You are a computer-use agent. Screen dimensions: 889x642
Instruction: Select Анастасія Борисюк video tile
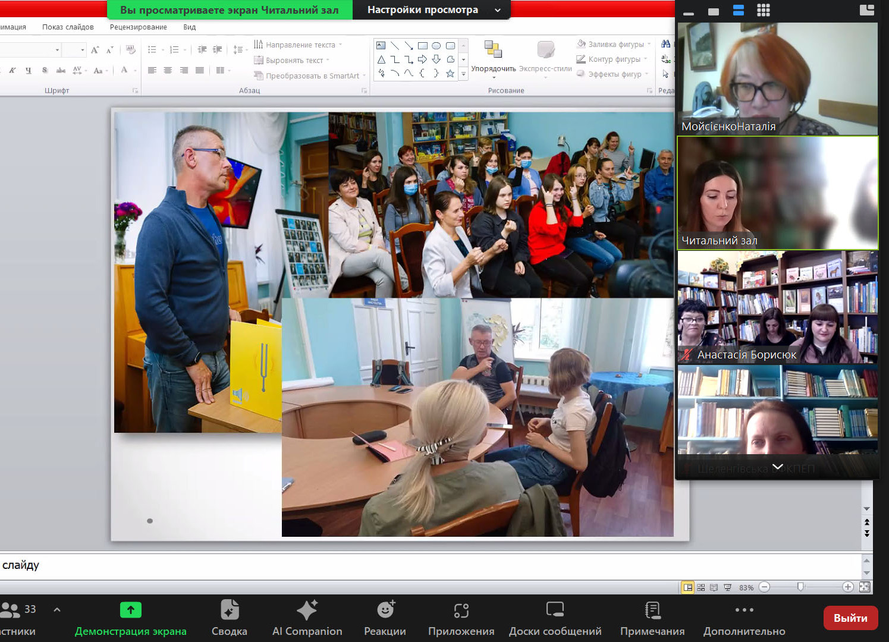click(x=778, y=307)
